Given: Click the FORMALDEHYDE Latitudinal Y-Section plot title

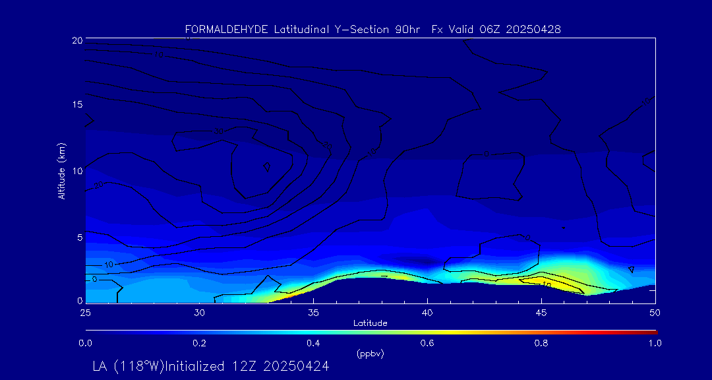Looking at the screenshot, I should pyautogui.click(x=372, y=30).
